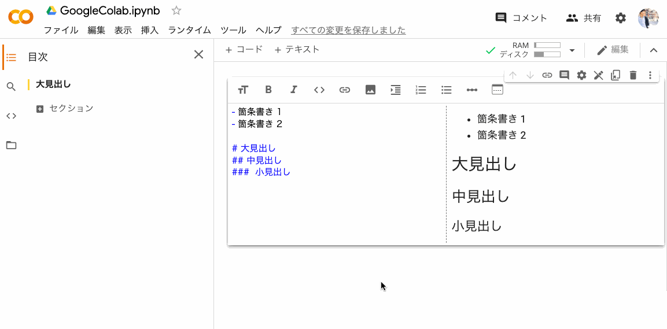Click markdown line # 大見出し in editor
667x329 pixels.
254,149
